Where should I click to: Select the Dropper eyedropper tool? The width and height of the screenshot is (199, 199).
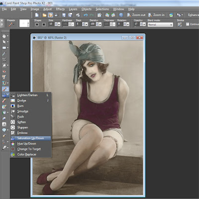4,54
